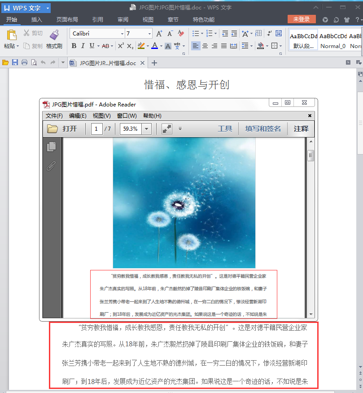363x393 pixels.
Task: Open the font size 7 dropdown
Action: [149, 34]
